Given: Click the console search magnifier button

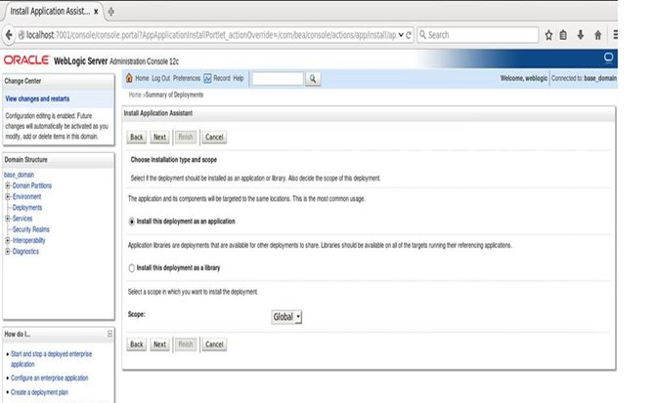Looking at the screenshot, I should coord(313,78).
